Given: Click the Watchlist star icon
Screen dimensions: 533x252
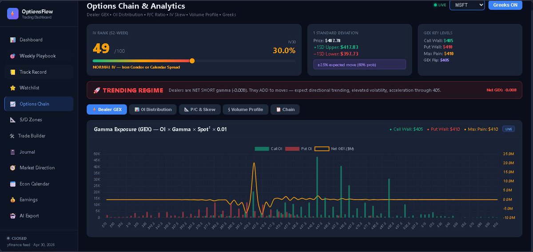Looking at the screenshot, I should (x=12, y=88).
